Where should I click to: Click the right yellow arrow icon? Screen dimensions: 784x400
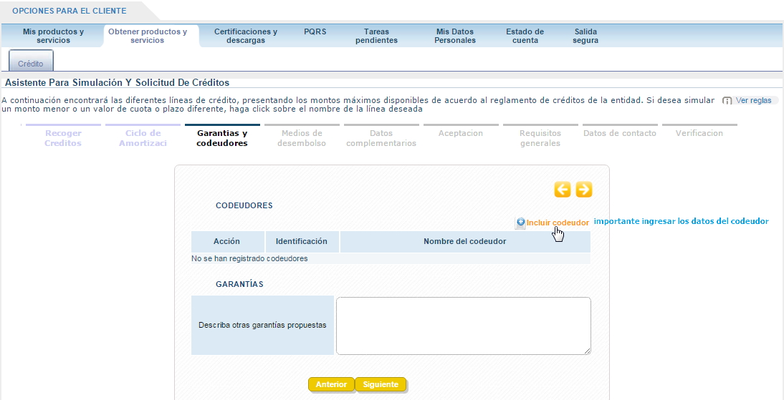(x=584, y=190)
